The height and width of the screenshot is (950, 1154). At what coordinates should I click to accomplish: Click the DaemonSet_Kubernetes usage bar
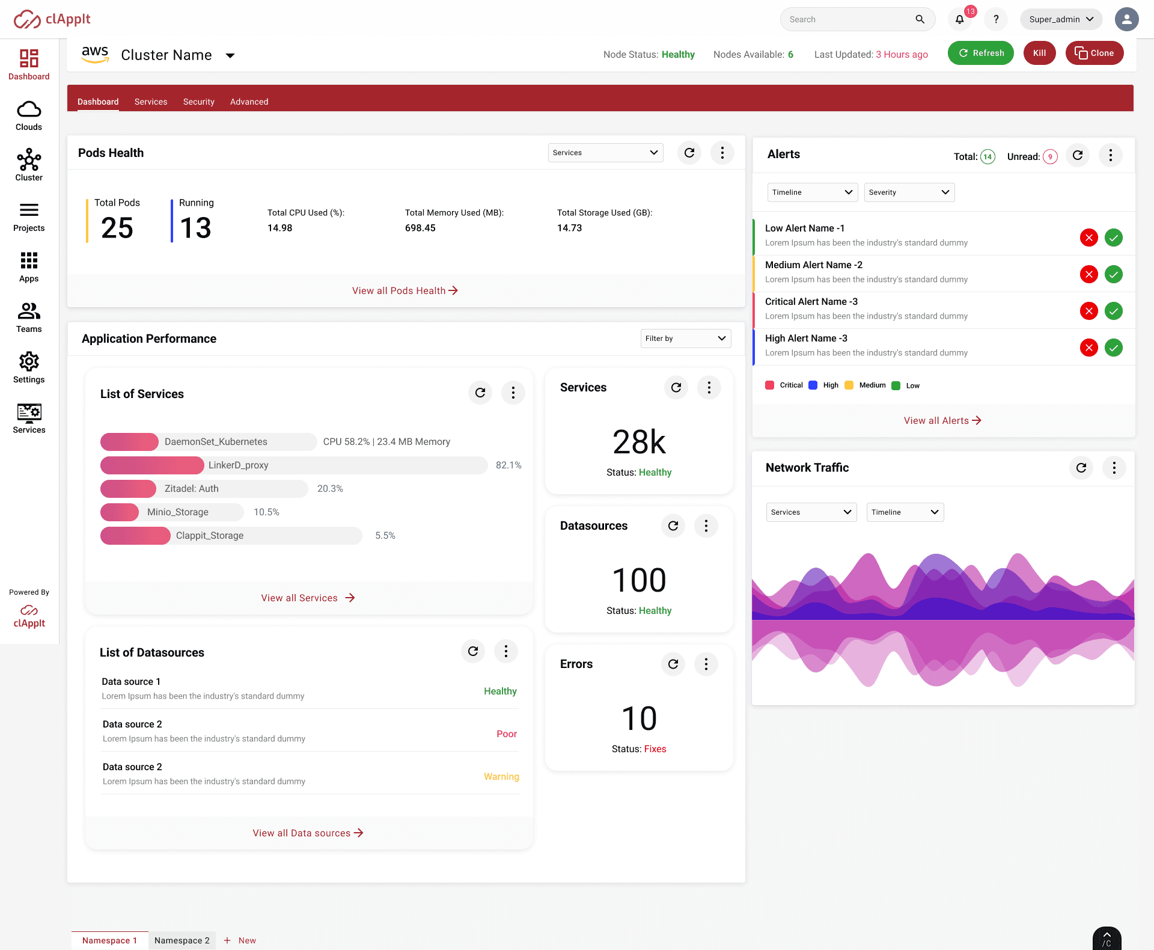[x=209, y=442]
